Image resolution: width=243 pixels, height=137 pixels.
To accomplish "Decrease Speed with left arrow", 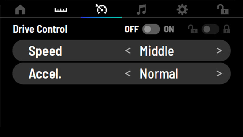I will click(x=128, y=51).
